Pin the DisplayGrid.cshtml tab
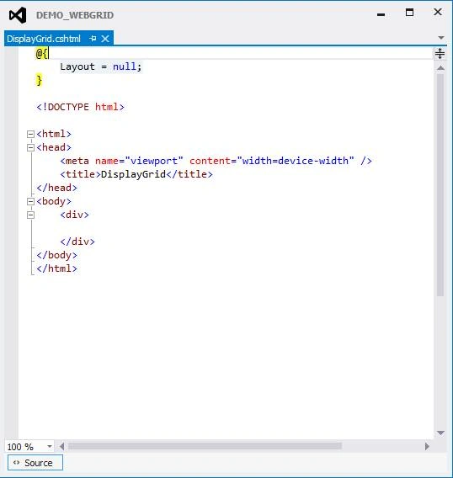This screenshot has height=478, width=453. click(93, 39)
